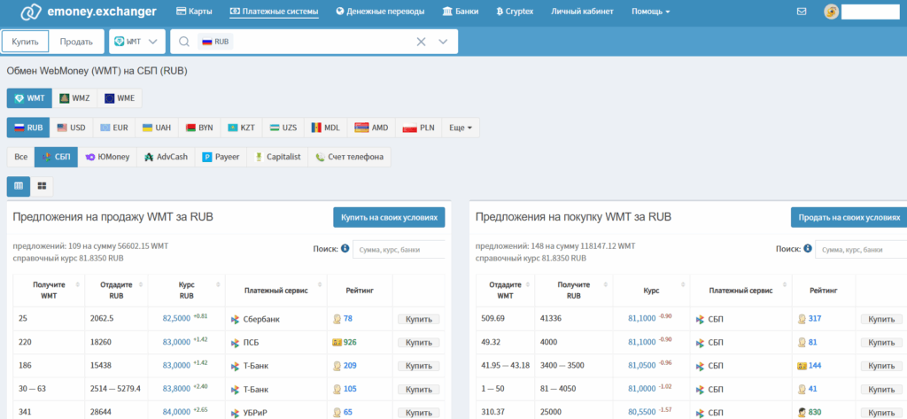
Task: Toggle to Купить mode
Action: click(x=25, y=42)
